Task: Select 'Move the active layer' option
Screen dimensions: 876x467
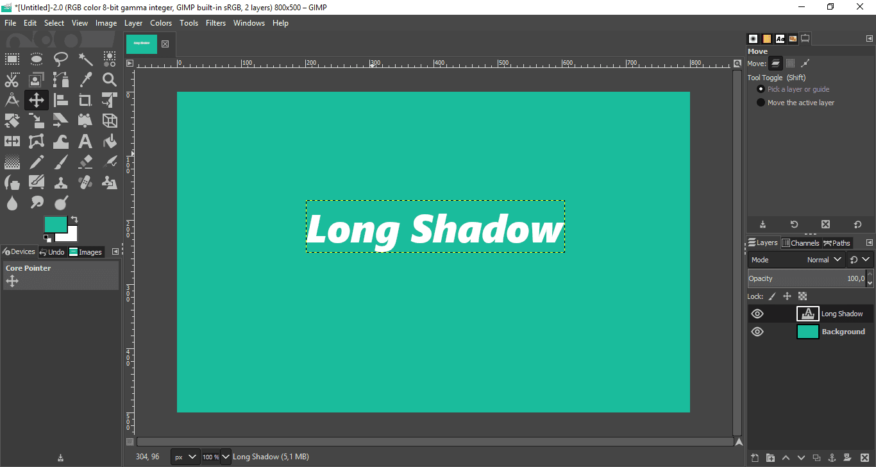Action: click(761, 102)
